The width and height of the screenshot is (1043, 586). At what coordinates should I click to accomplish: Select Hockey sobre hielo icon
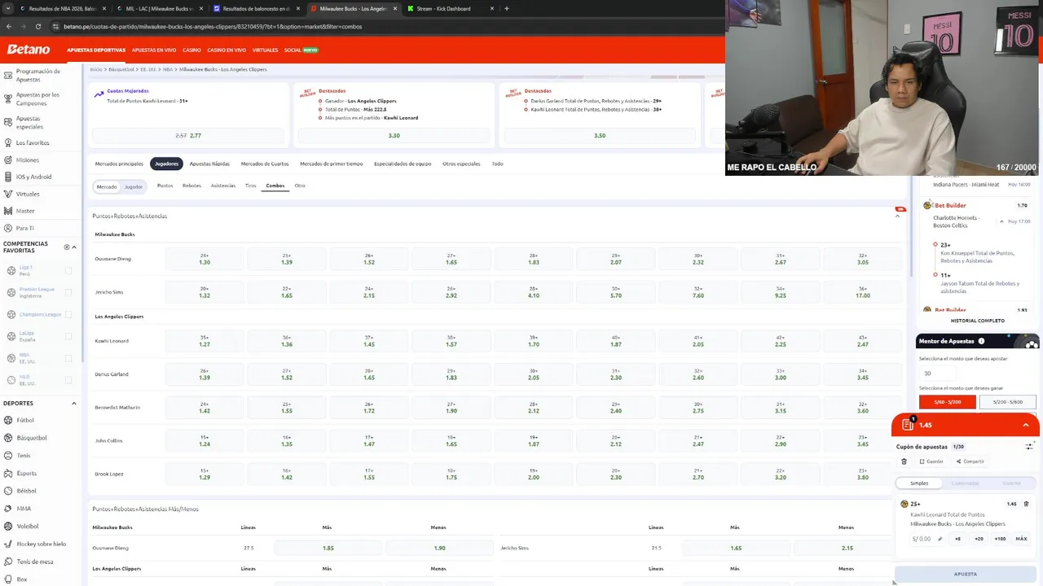(x=7, y=544)
